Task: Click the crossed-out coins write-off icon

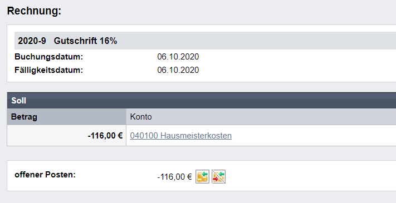Action: coord(218,176)
